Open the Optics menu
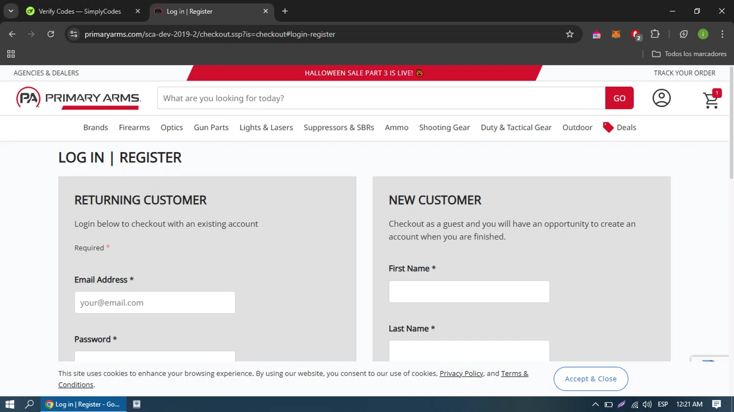The width and height of the screenshot is (734, 412). point(172,128)
